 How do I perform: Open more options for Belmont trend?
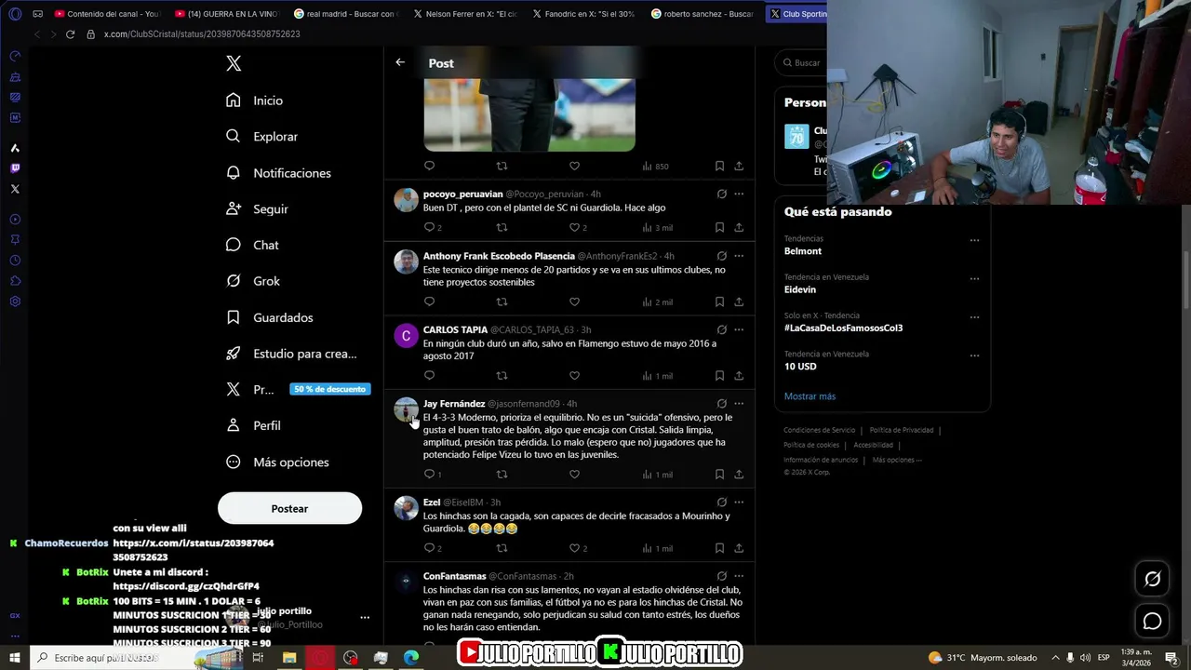tap(974, 240)
